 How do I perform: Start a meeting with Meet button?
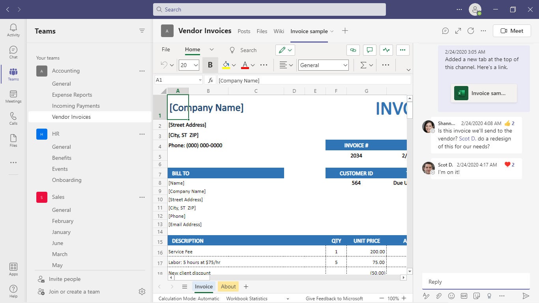512,31
